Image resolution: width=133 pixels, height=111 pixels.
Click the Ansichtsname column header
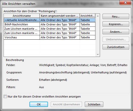tap(22, 16)
